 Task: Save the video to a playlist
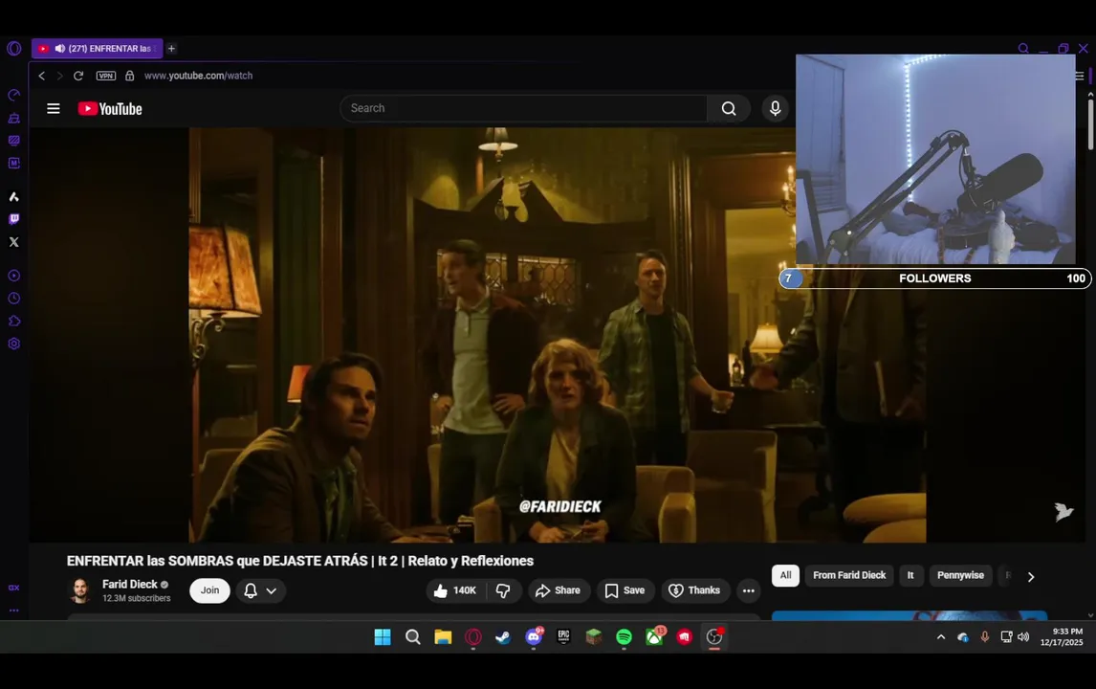625,590
